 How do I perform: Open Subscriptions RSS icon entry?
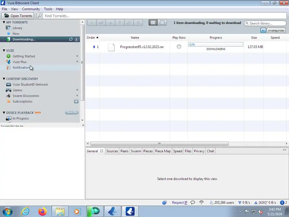pos(8,101)
